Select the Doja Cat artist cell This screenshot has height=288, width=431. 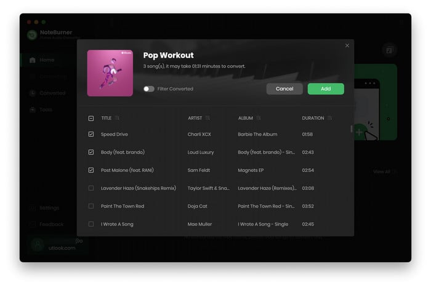(x=198, y=206)
